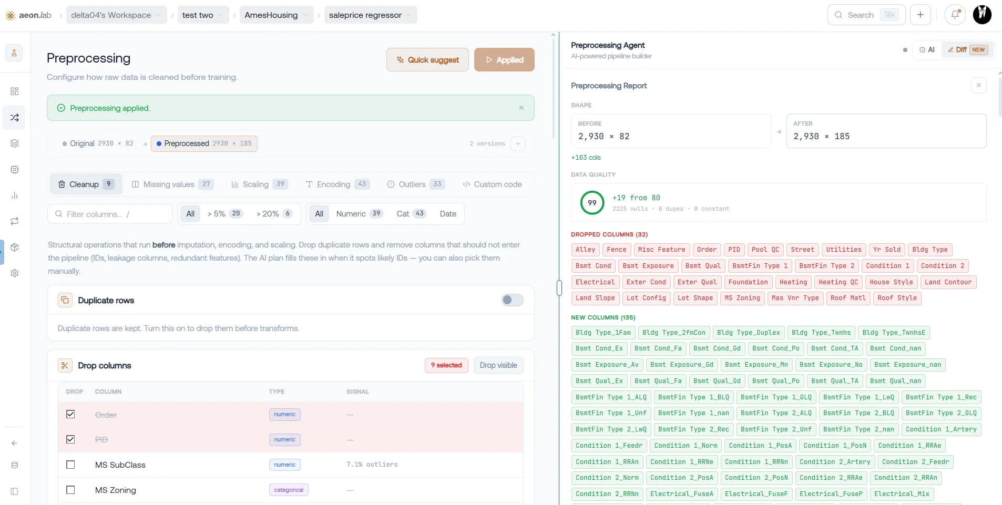Image resolution: width=1002 pixels, height=505 pixels.
Task: Click the Quick suggest button
Action: point(427,60)
